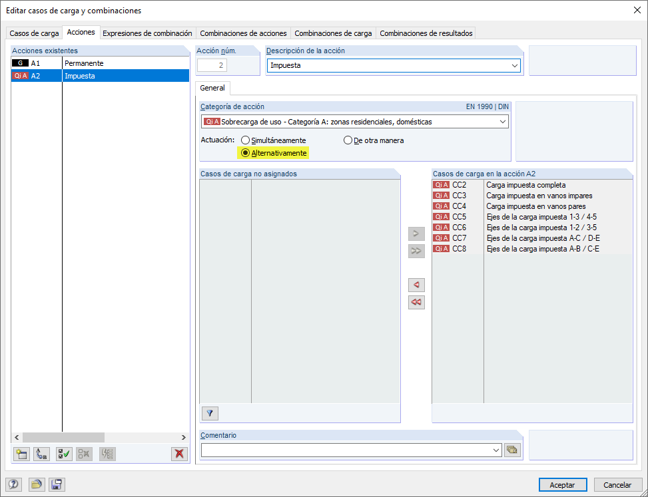Select the Alternativamente radio option
Screen dimensions: 648x497
pos(274,153)
